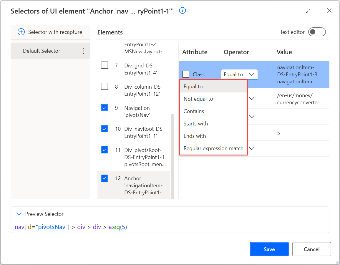Click the 'Value' column header
The height and width of the screenshot is (265, 340).
pos(284,52)
